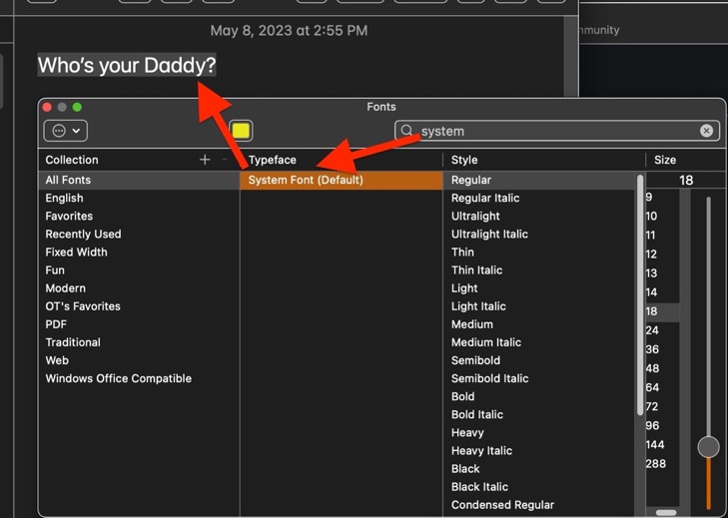Viewport: 728px width, 518px height.
Task: Click the Style column header
Action: point(464,160)
